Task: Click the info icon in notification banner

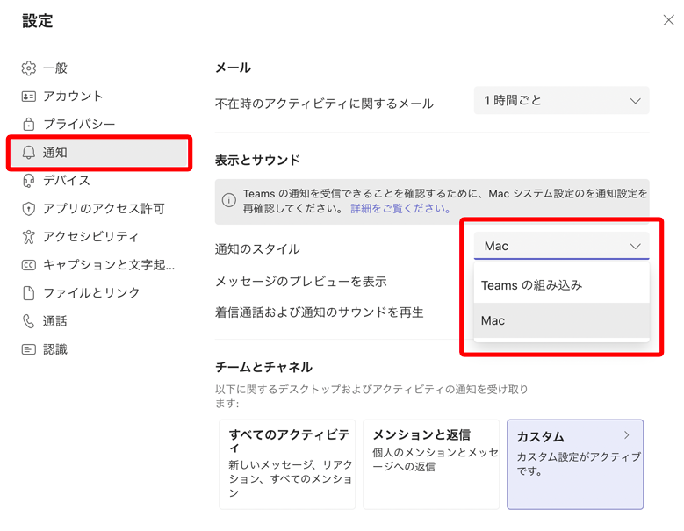Action: tap(229, 200)
